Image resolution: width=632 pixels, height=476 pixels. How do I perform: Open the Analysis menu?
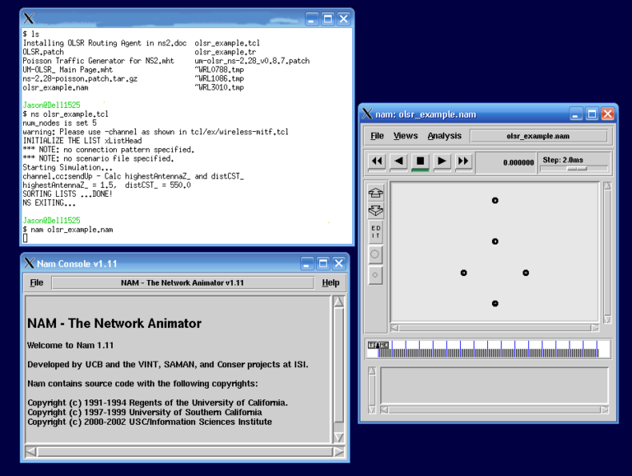444,136
